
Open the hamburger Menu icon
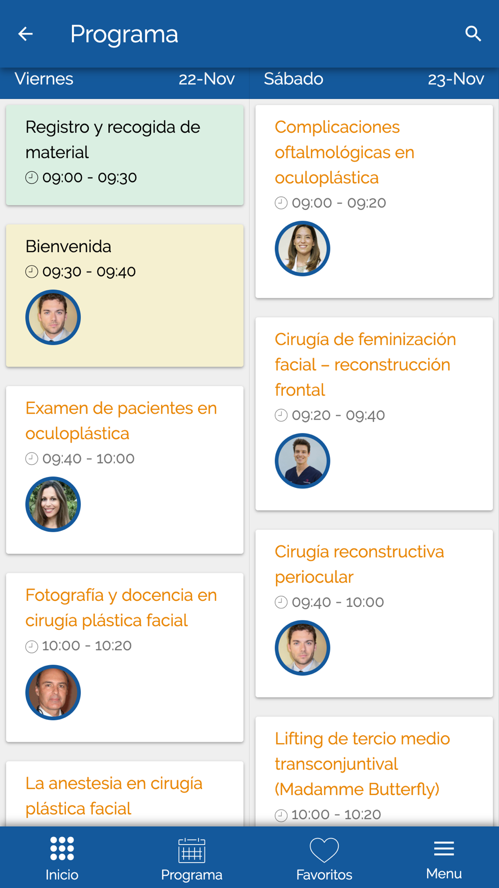444,848
